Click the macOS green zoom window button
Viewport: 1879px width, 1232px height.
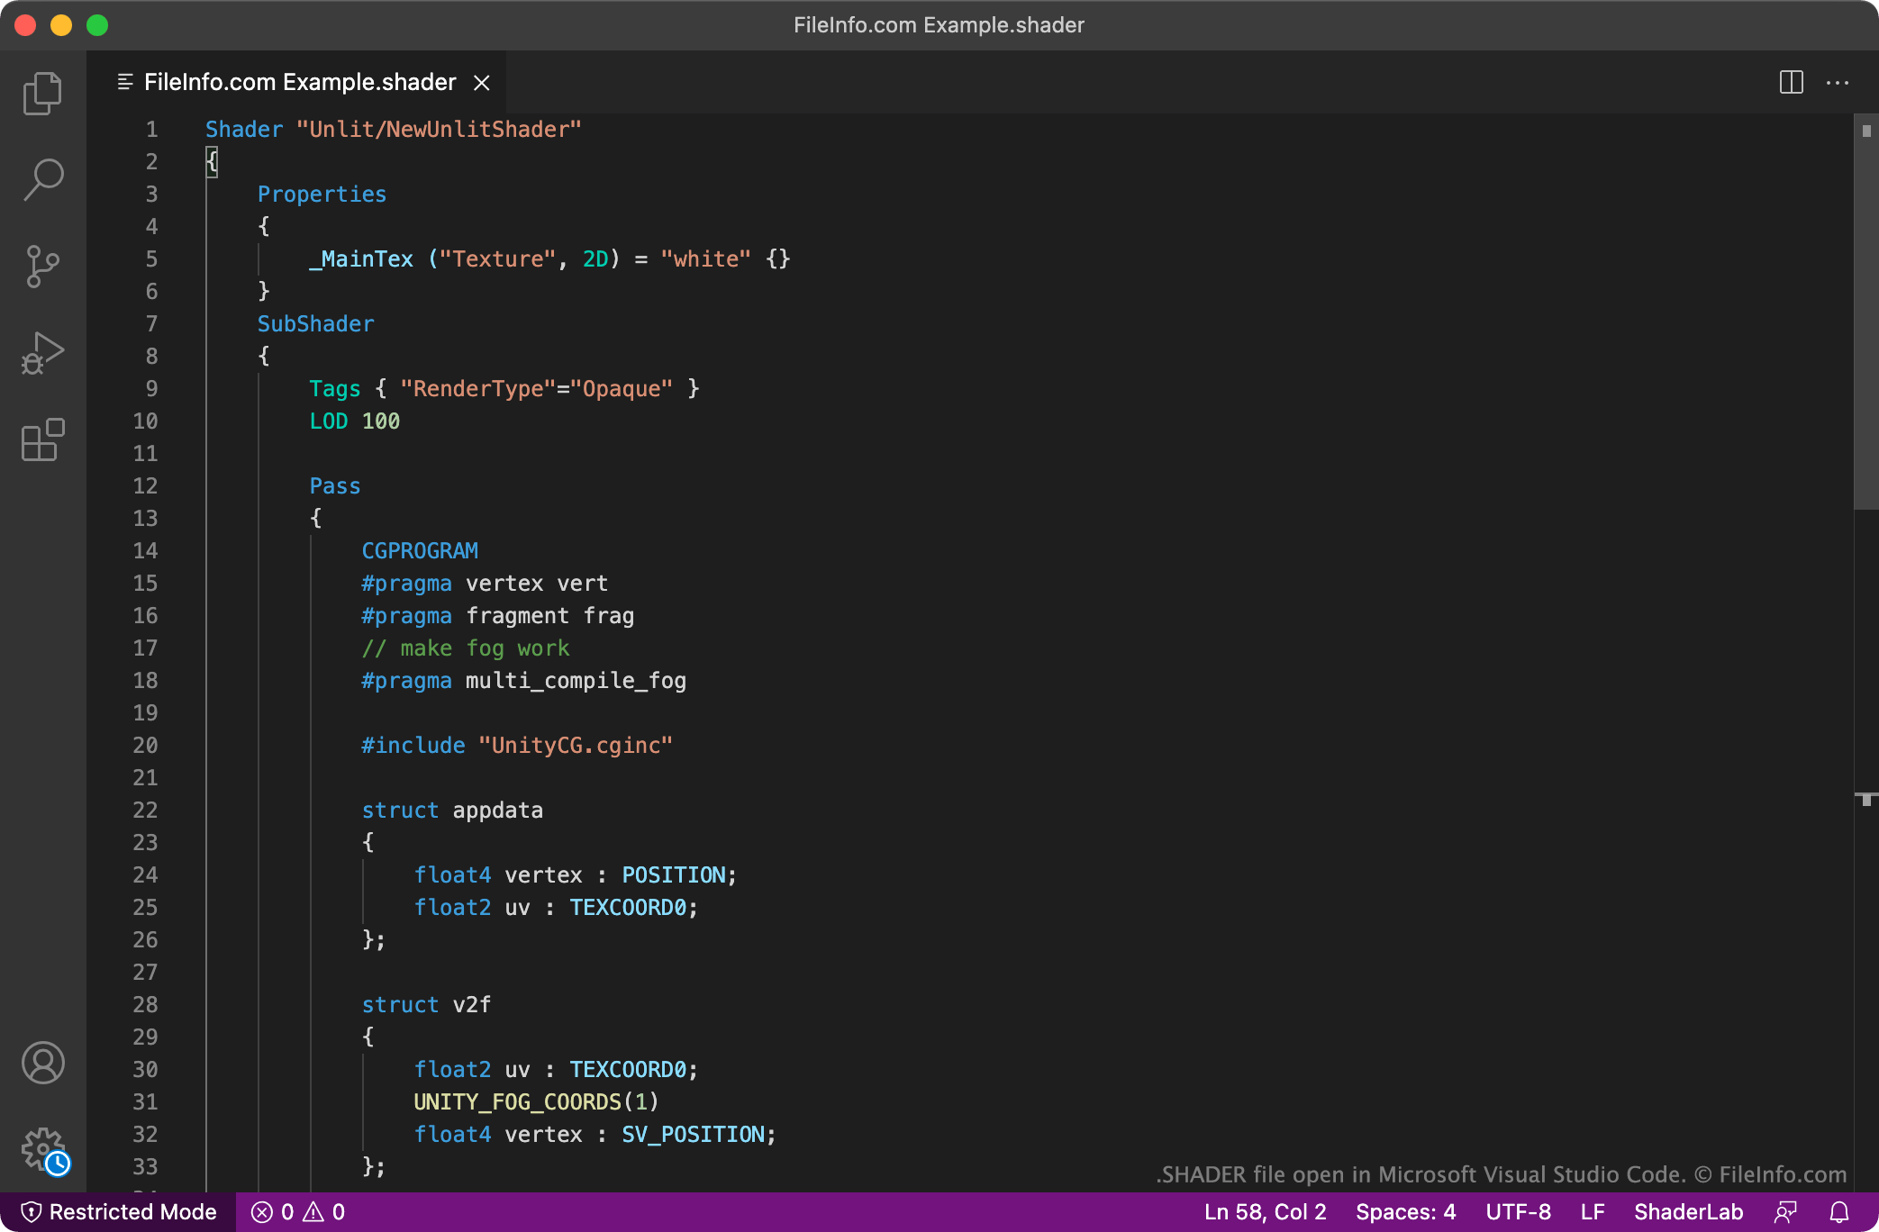(x=97, y=25)
